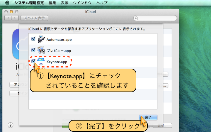Click the プレビュー.app icon
211x132 pixels.
[x=41, y=50]
